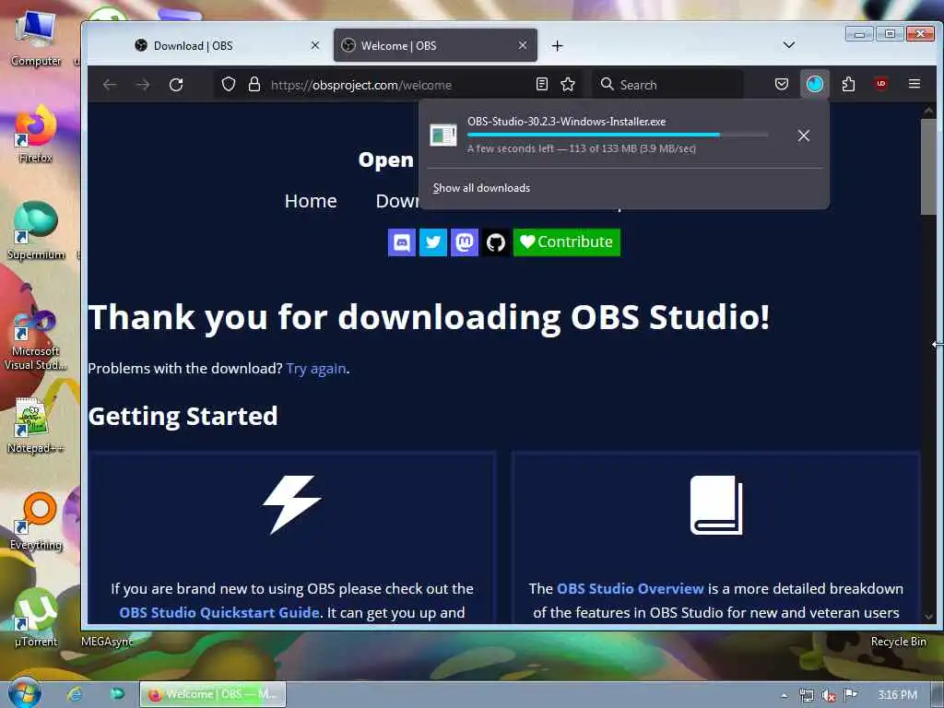Screen dimensions: 944x708
Task: View site security padlock info
Action: [x=254, y=84]
